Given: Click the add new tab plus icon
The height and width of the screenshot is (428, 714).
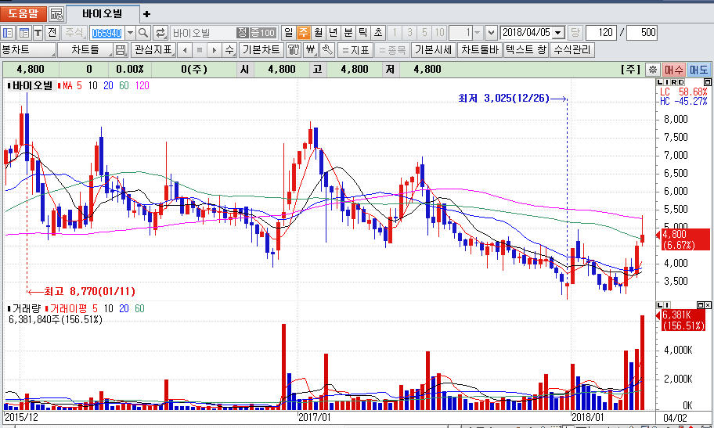Looking at the screenshot, I should pos(146,14).
